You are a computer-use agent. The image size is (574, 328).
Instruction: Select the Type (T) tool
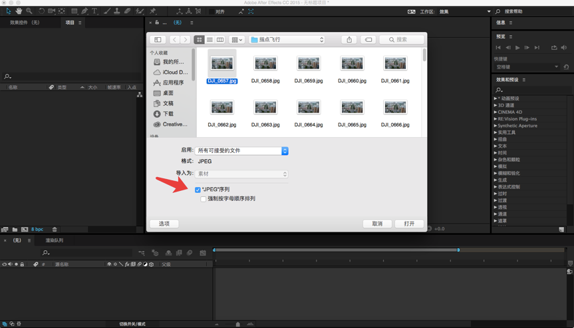(x=94, y=11)
